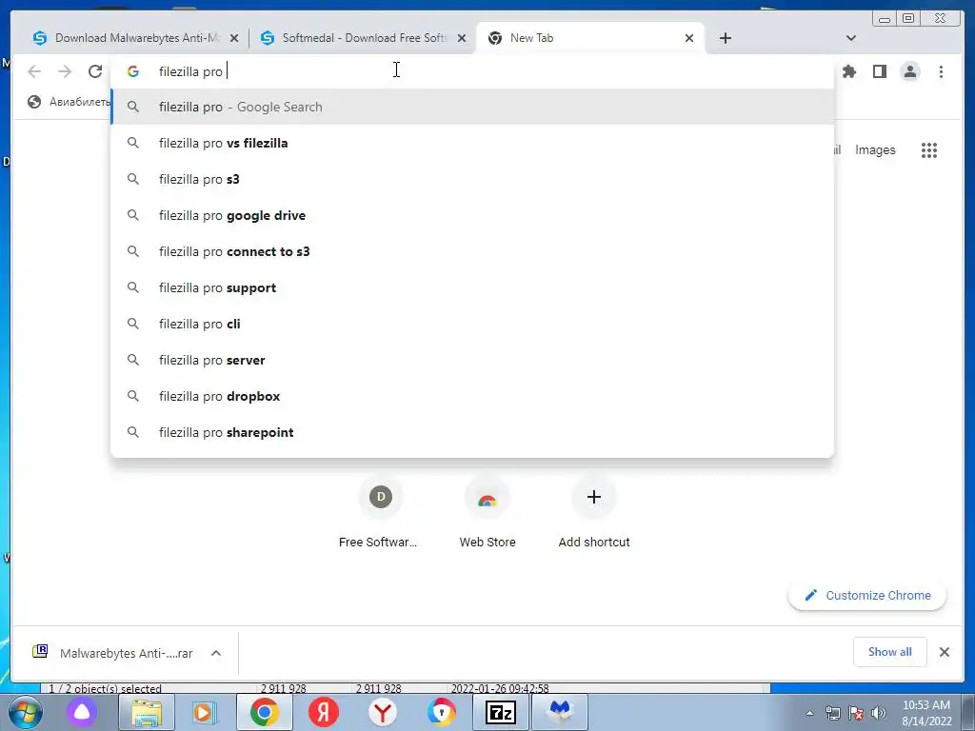Close the New Tab tab
The height and width of the screenshot is (731, 975).
click(x=689, y=38)
